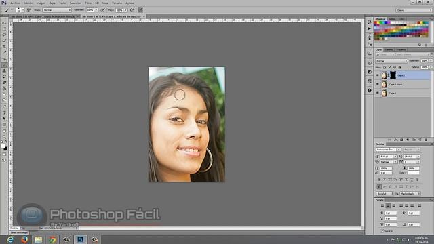This screenshot has height=244, width=434.
Task: Open the Brush Preset picker arrow
Action: point(23,10)
